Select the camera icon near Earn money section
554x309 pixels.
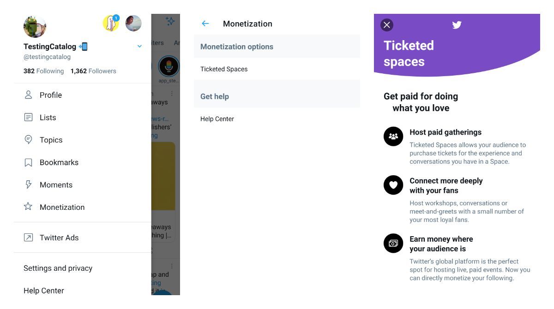[x=393, y=243]
